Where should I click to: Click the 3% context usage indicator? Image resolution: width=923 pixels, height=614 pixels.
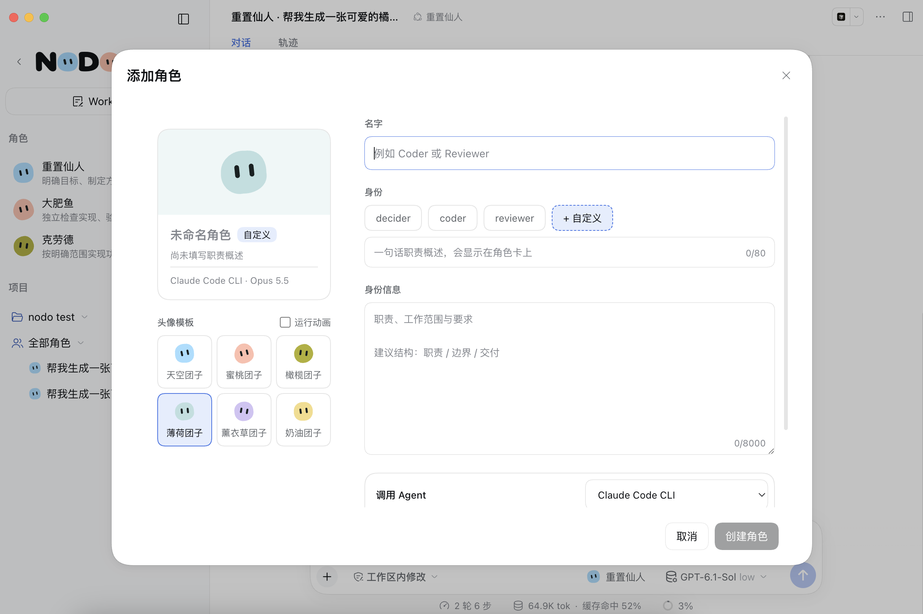[x=679, y=606]
